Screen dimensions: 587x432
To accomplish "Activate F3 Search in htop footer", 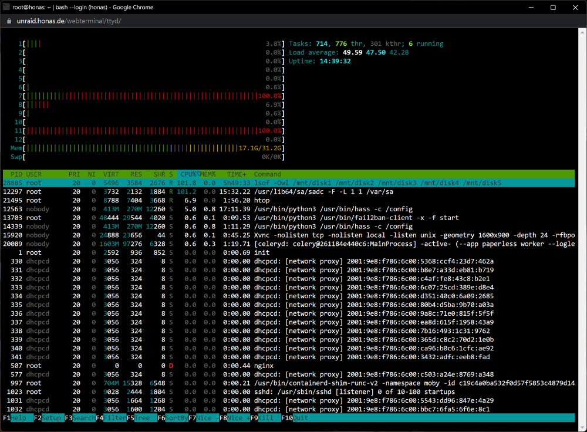I will pyautogui.click(x=80, y=418).
